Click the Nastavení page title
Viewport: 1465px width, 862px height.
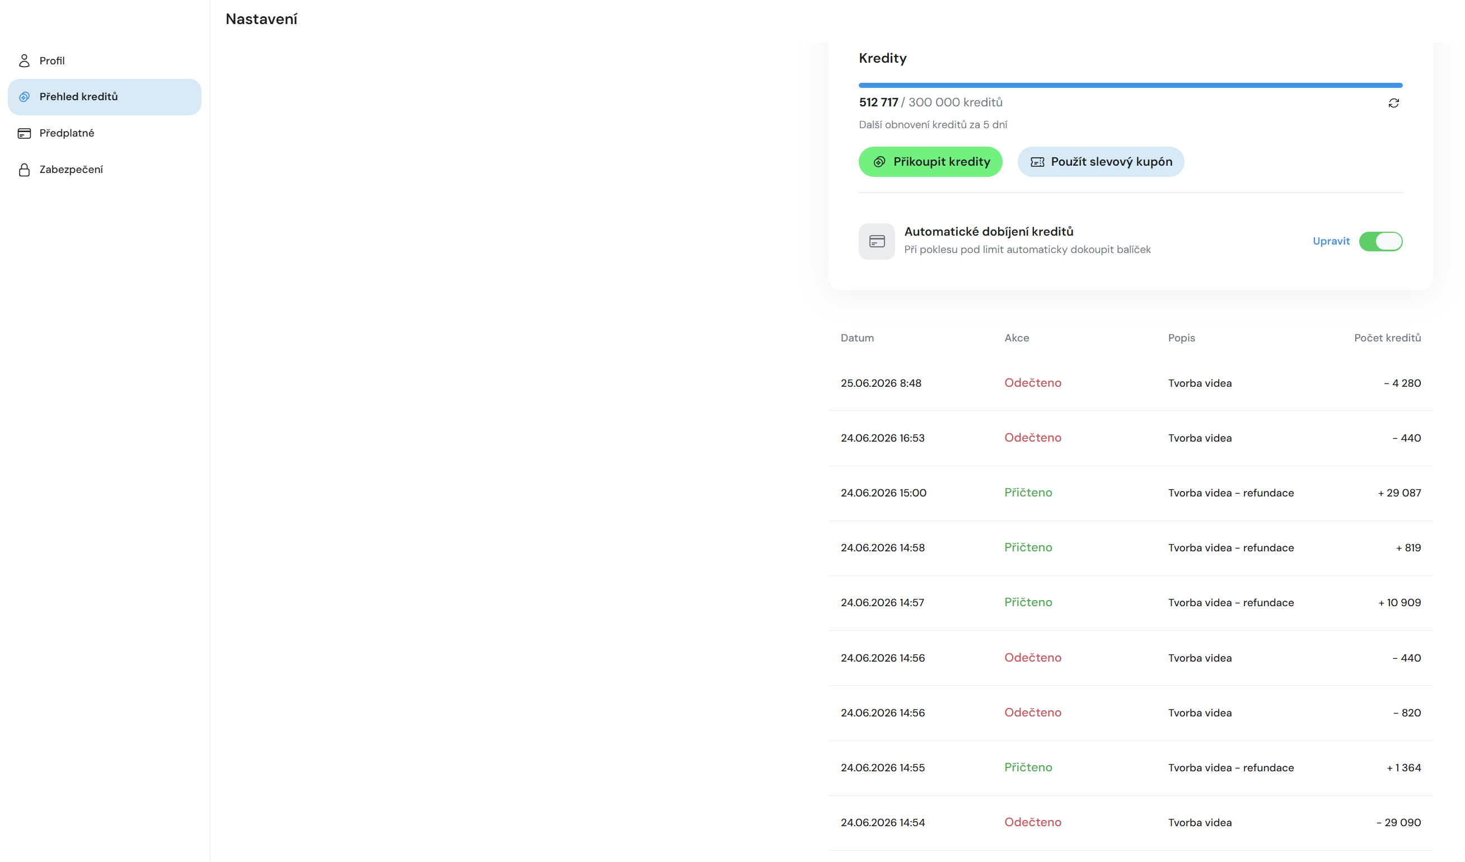click(261, 19)
